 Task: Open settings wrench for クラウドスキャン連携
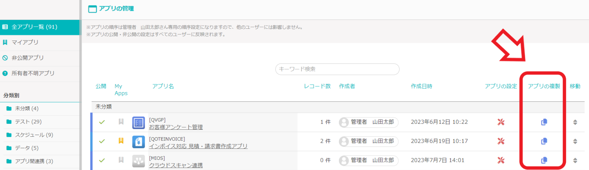click(501, 160)
